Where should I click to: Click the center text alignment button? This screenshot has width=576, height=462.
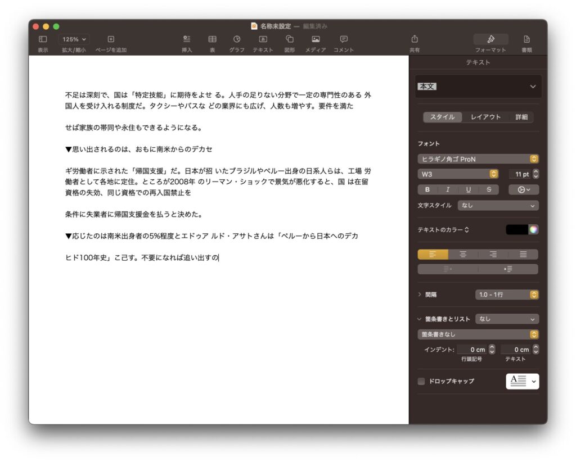tap(463, 254)
